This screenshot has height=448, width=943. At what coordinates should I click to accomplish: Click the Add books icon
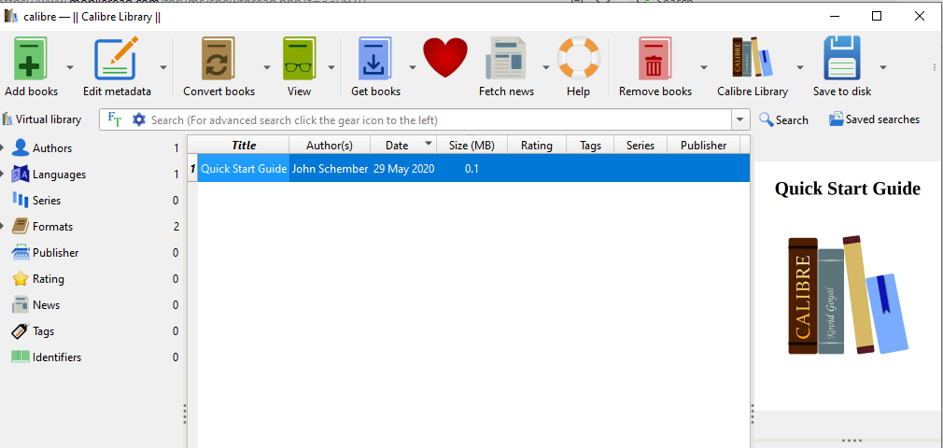[30, 58]
